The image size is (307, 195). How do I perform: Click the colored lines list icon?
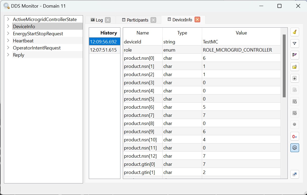coord(295,55)
